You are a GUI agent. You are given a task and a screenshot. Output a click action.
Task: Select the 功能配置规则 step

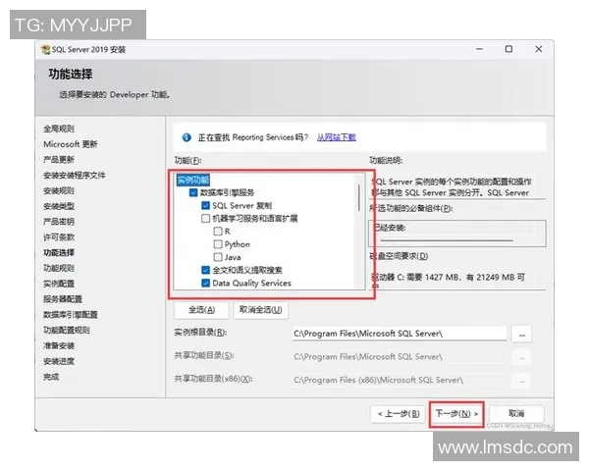(67, 330)
